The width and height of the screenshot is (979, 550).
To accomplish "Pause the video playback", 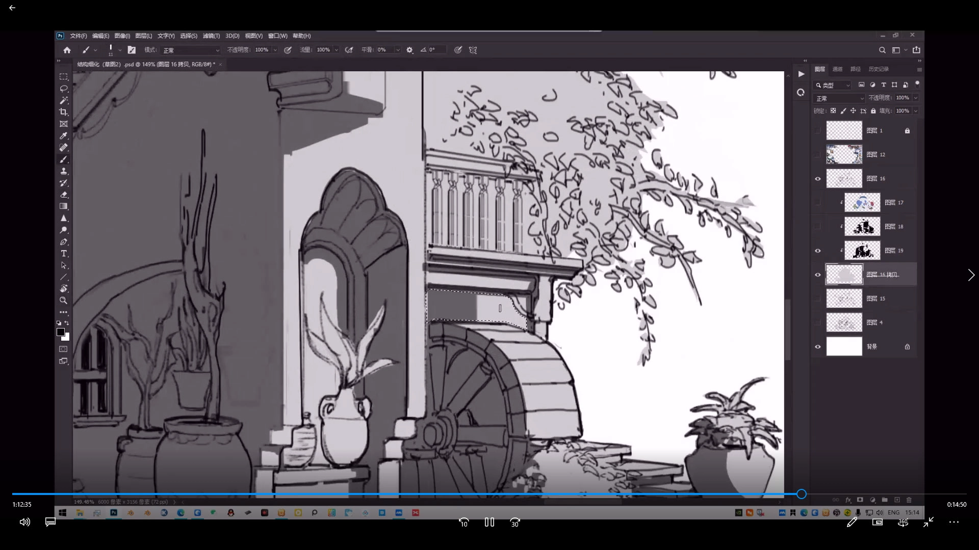I will (489, 522).
